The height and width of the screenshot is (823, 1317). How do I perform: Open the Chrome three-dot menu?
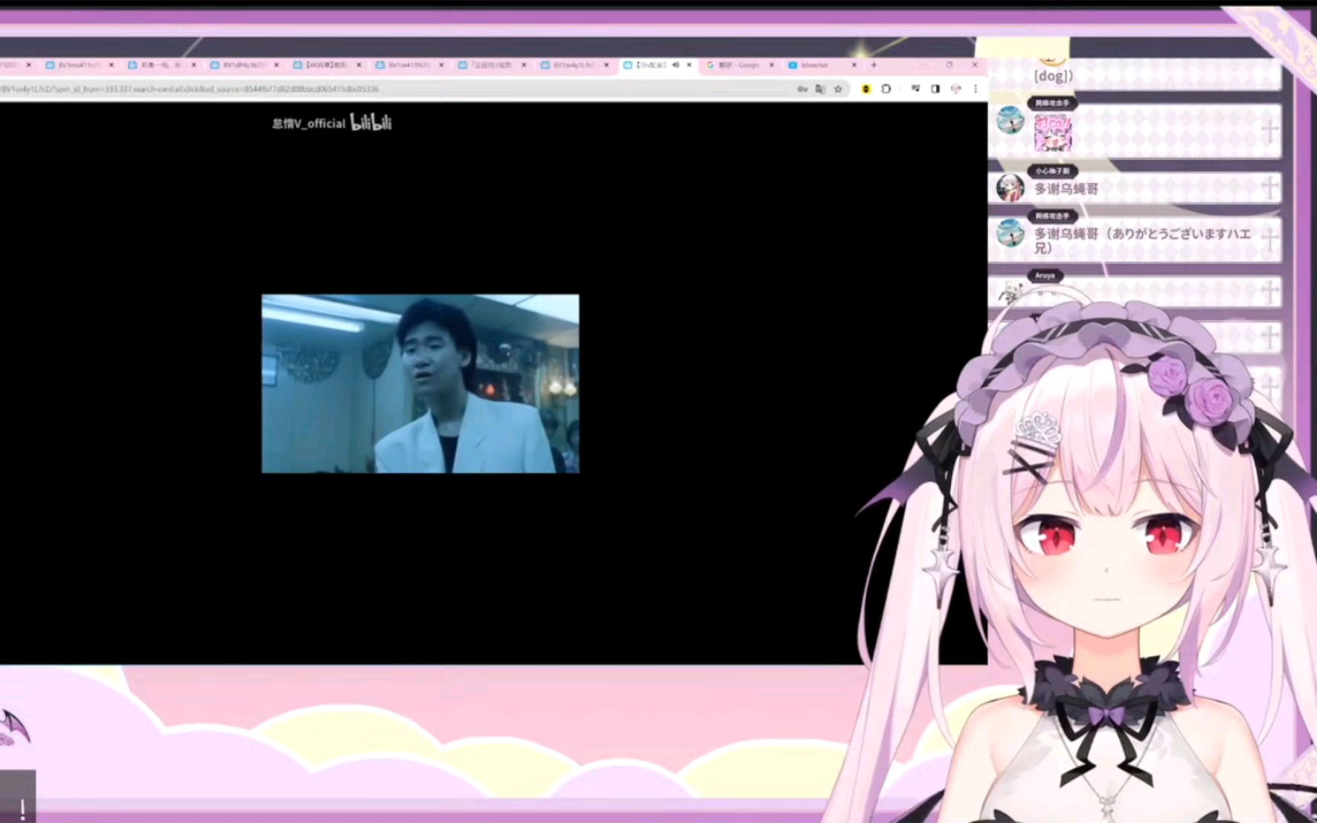976,89
